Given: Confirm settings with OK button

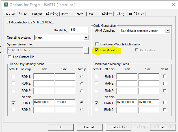Looking at the screenshot, I should pyautogui.click(x=61, y=127).
